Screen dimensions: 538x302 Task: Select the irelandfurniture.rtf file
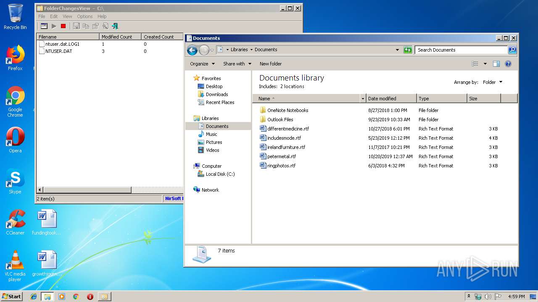click(x=286, y=147)
